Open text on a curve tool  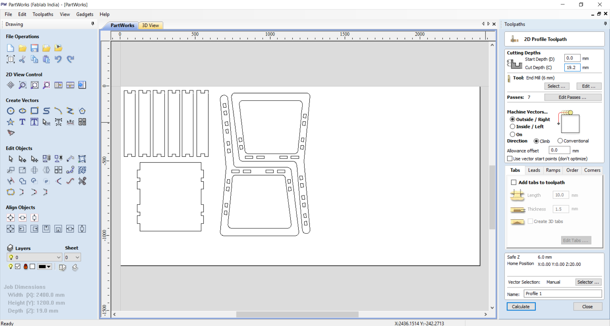tap(70, 122)
